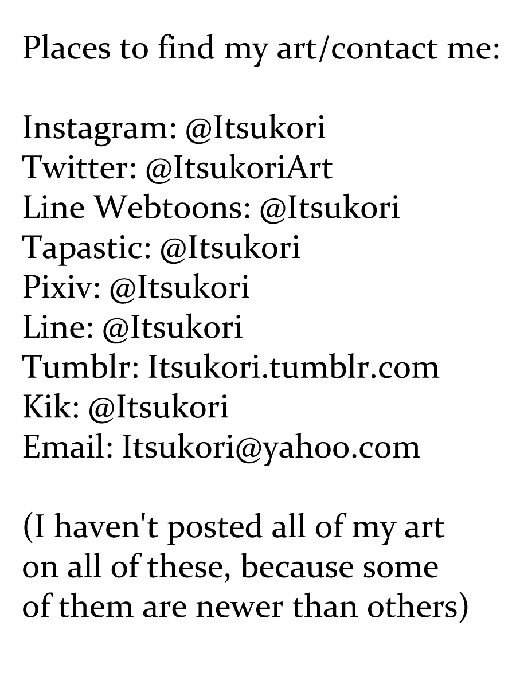Click the Kik @Itsukori handle
This screenshot has width=516, height=688.
point(158,407)
